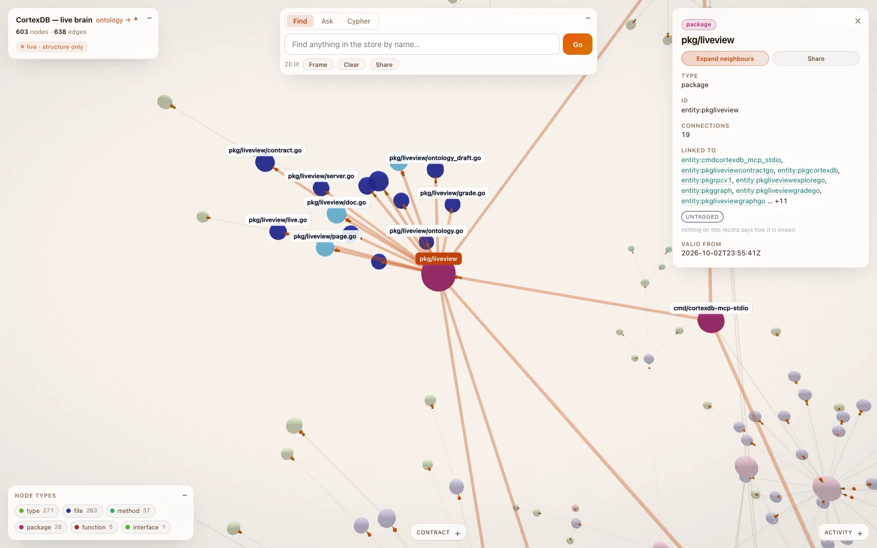
Task: Select the pkg/liveview/ontology_draft.go node label
Action: click(435, 158)
